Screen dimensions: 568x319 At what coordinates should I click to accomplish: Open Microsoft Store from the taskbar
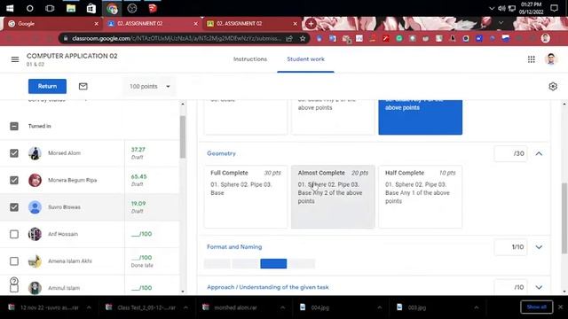click(91, 8)
